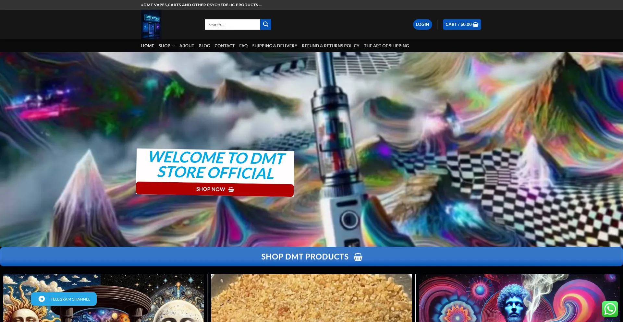
Task: Click the blue-faced psychedelic artwork thumbnail
Action: tap(519, 298)
